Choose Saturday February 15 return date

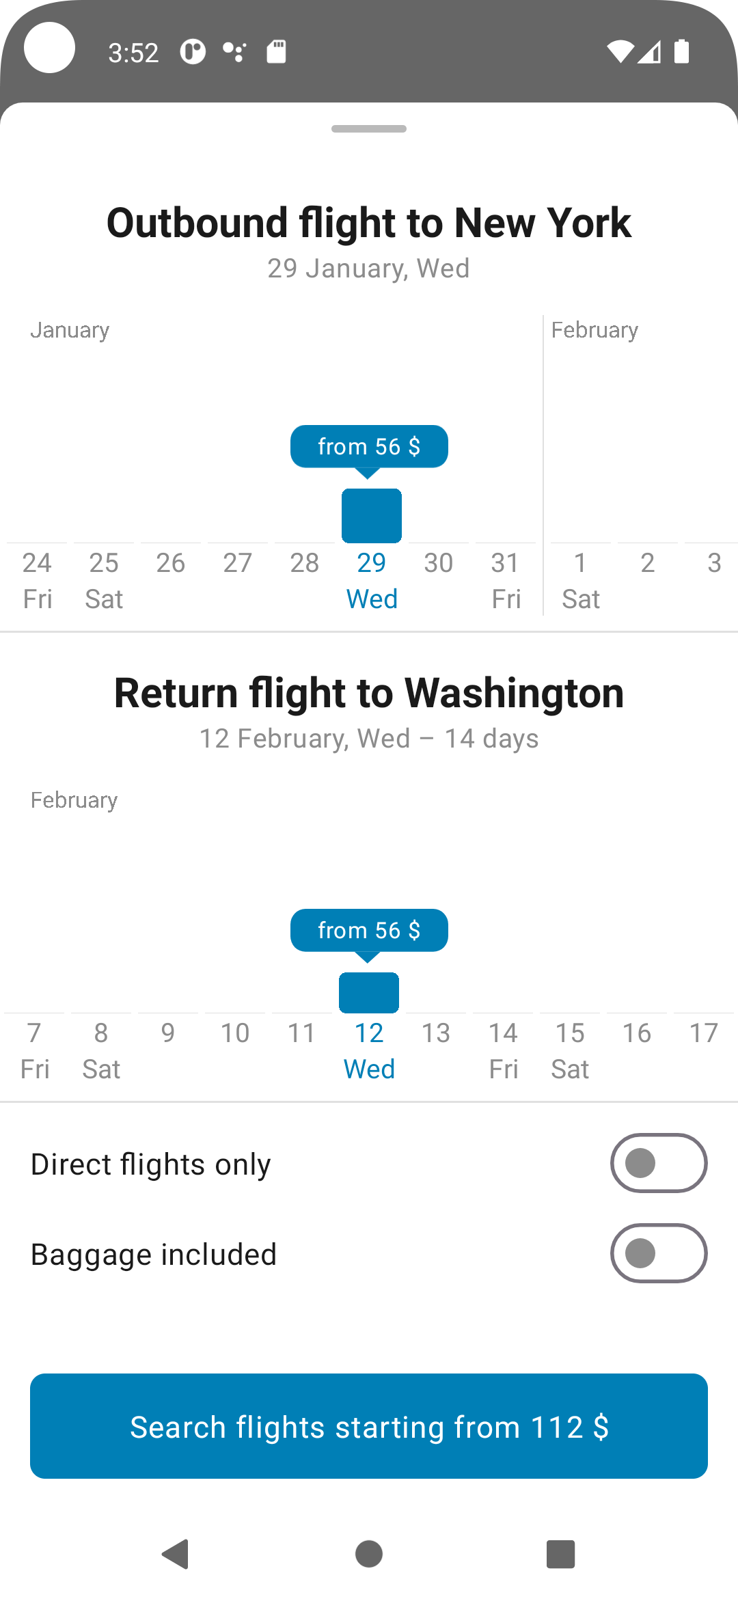(x=570, y=1050)
